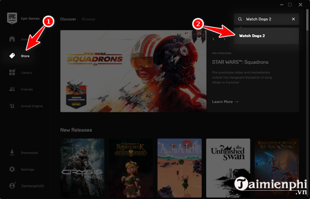Switch to the Browse tab

(x=88, y=19)
